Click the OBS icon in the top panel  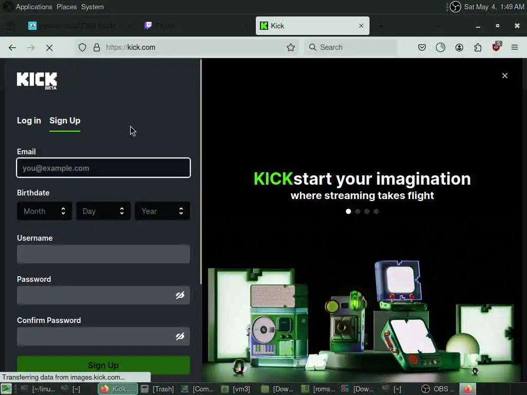click(x=455, y=7)
